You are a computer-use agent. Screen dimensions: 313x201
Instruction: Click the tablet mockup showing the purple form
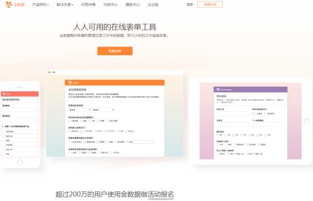click(251, 121)
